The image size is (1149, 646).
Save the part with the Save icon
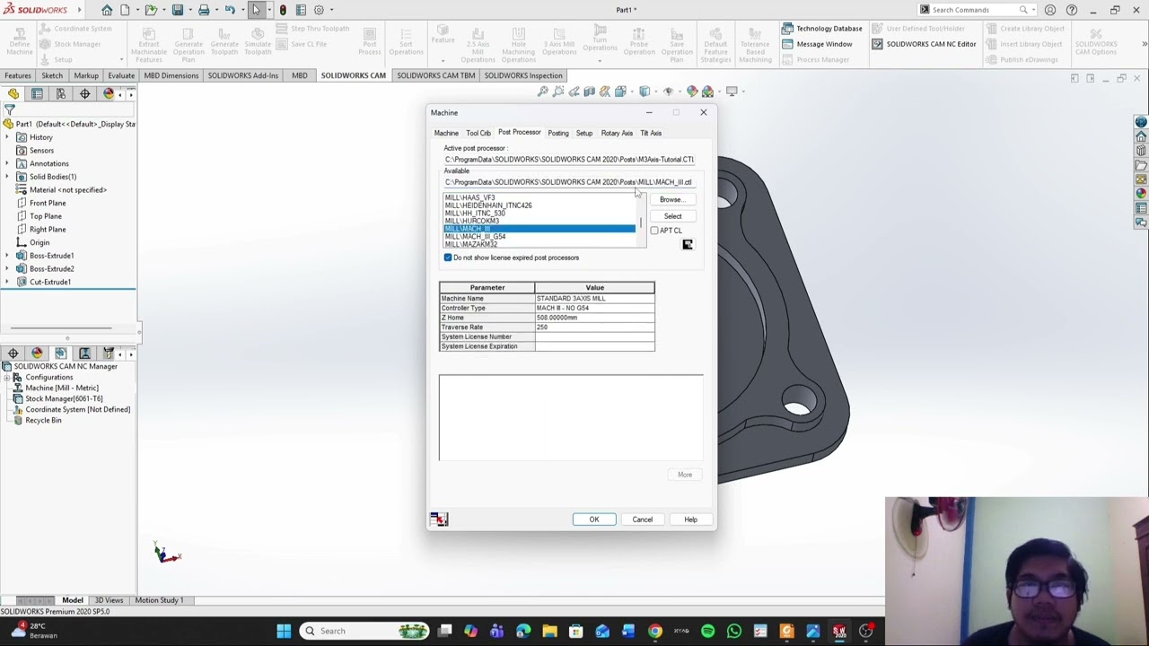tap(178, 10)
